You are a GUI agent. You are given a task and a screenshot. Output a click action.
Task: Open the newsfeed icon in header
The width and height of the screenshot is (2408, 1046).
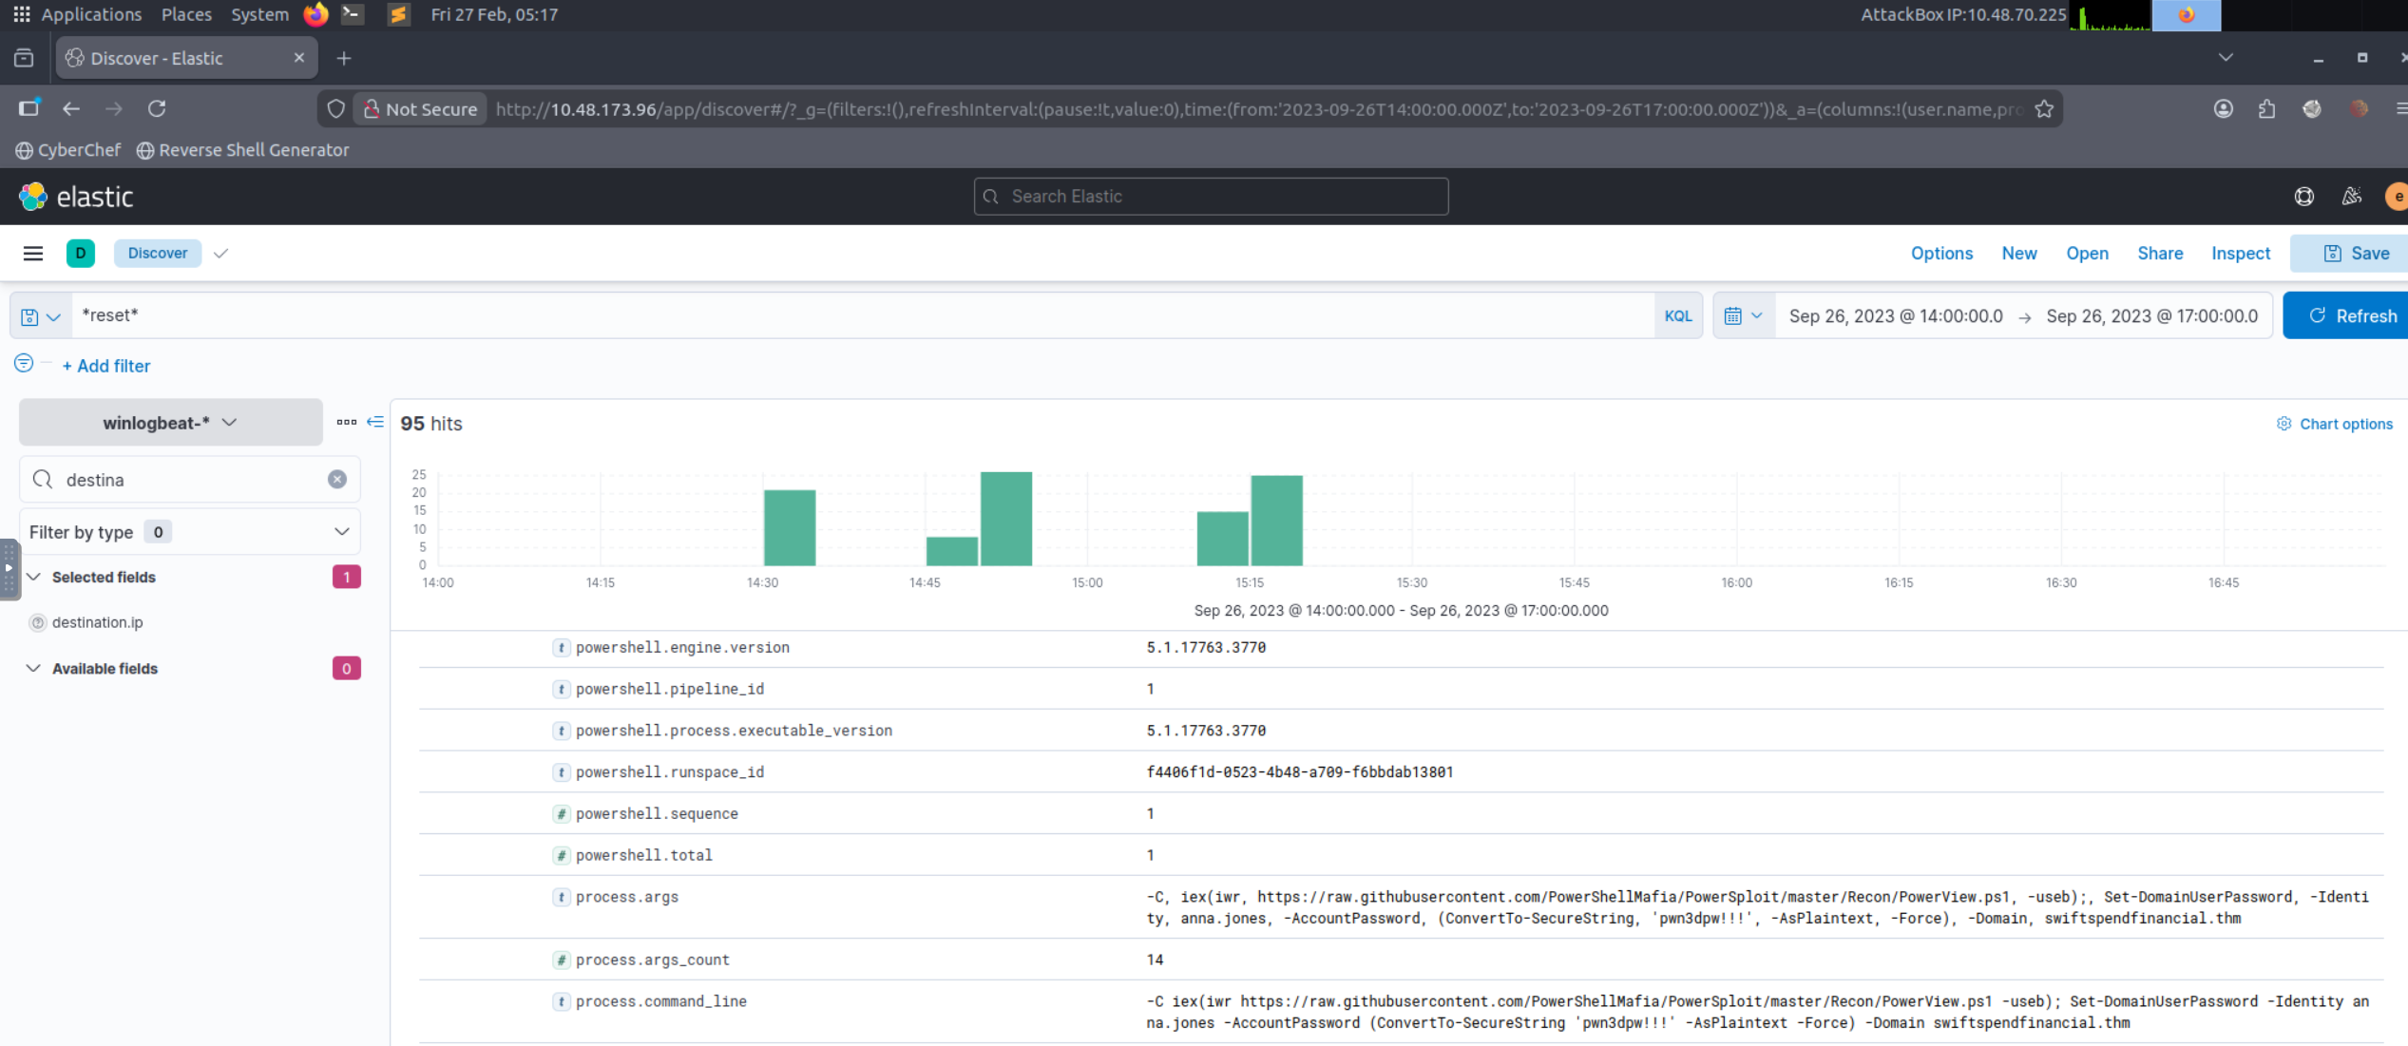coord(2352,197)
